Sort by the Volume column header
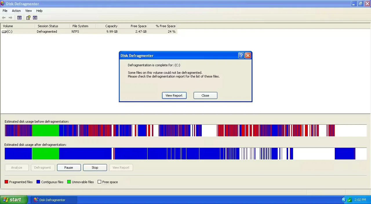 [18, 26]
